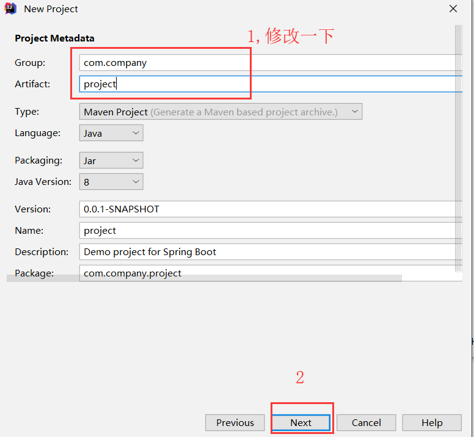Screen dimensions: 474x437
Task: Open the Type dropdown for Maven Project
Action: click(x=221, y=112)
